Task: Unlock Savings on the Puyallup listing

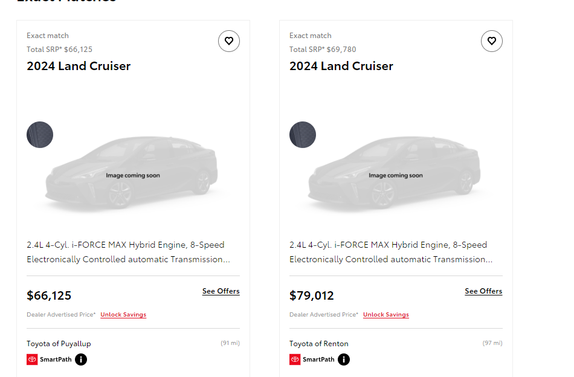Action: click(x=123, y=315)
